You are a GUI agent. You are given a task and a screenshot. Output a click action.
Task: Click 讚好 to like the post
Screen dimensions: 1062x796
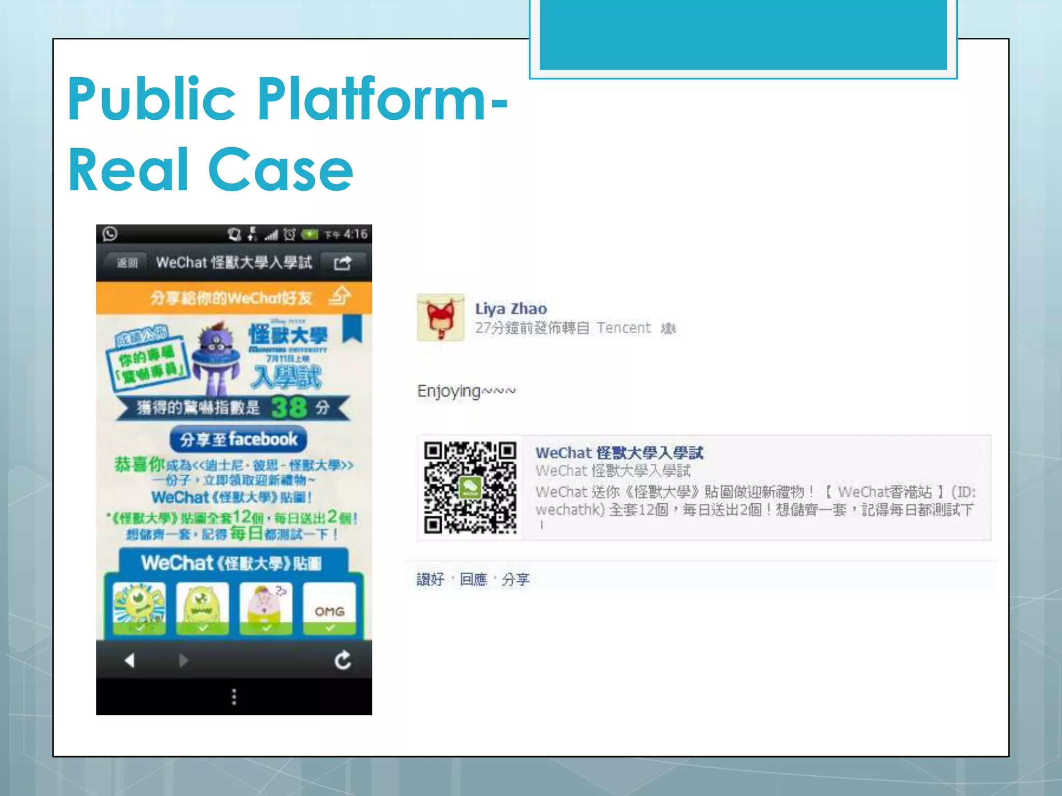tap(430, 579)
